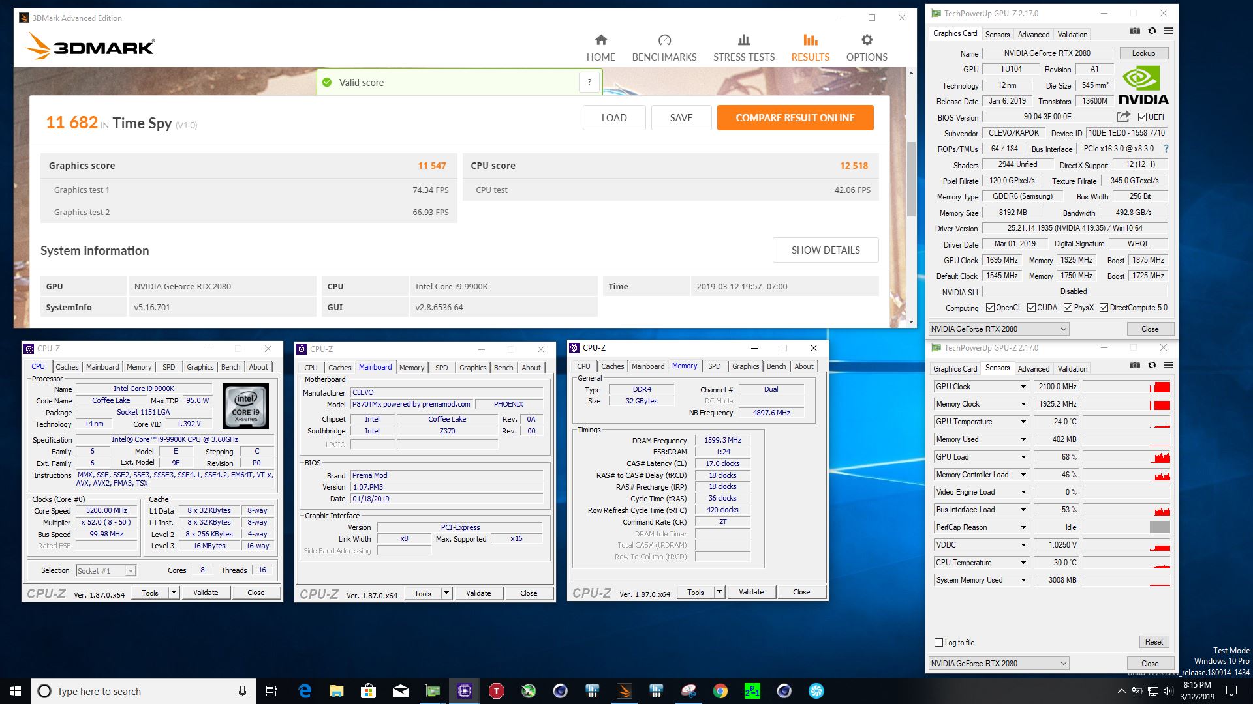
Task: Click the refresh icon in the GPU-Z Sensors window
Action: tap(1152, 366)
